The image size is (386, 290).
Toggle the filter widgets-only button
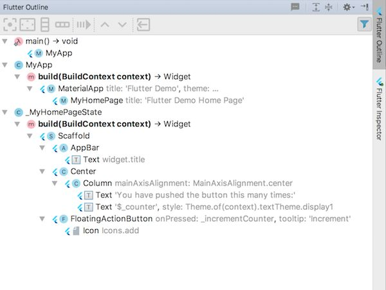point(364,24)
